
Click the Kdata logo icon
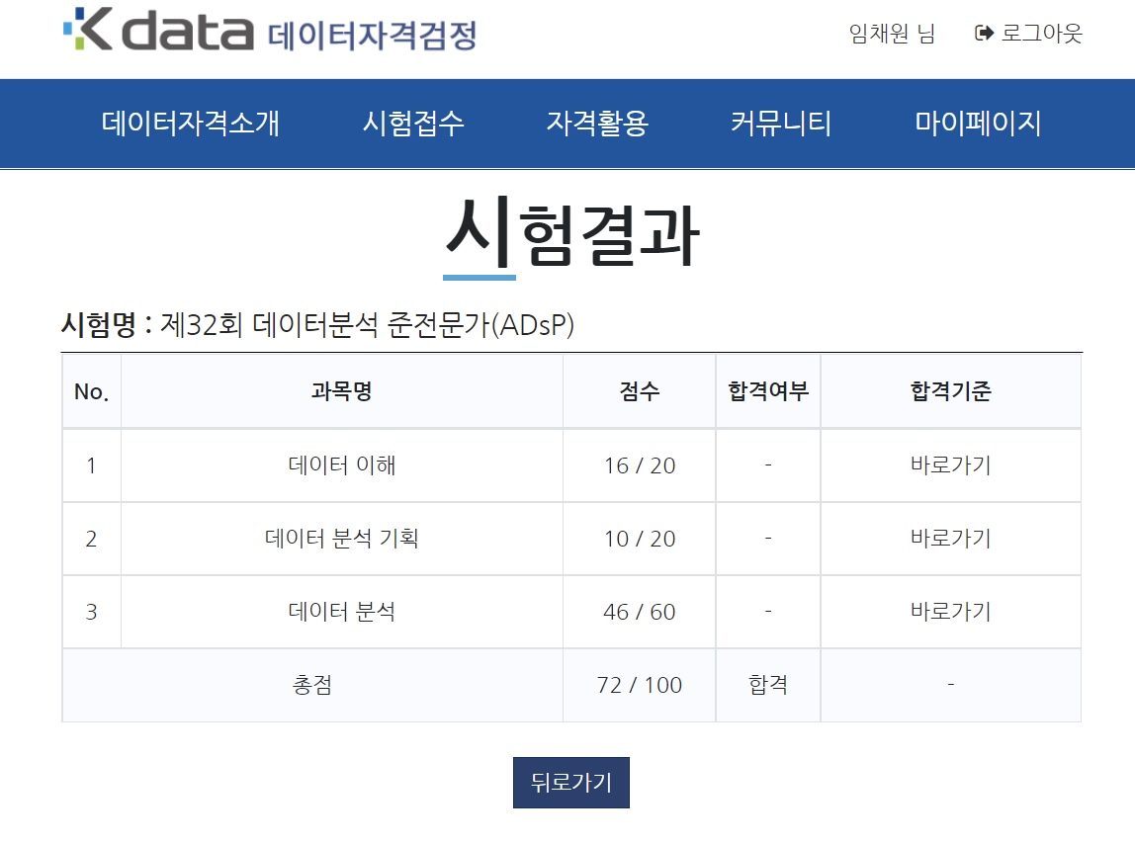pos(158,30)
